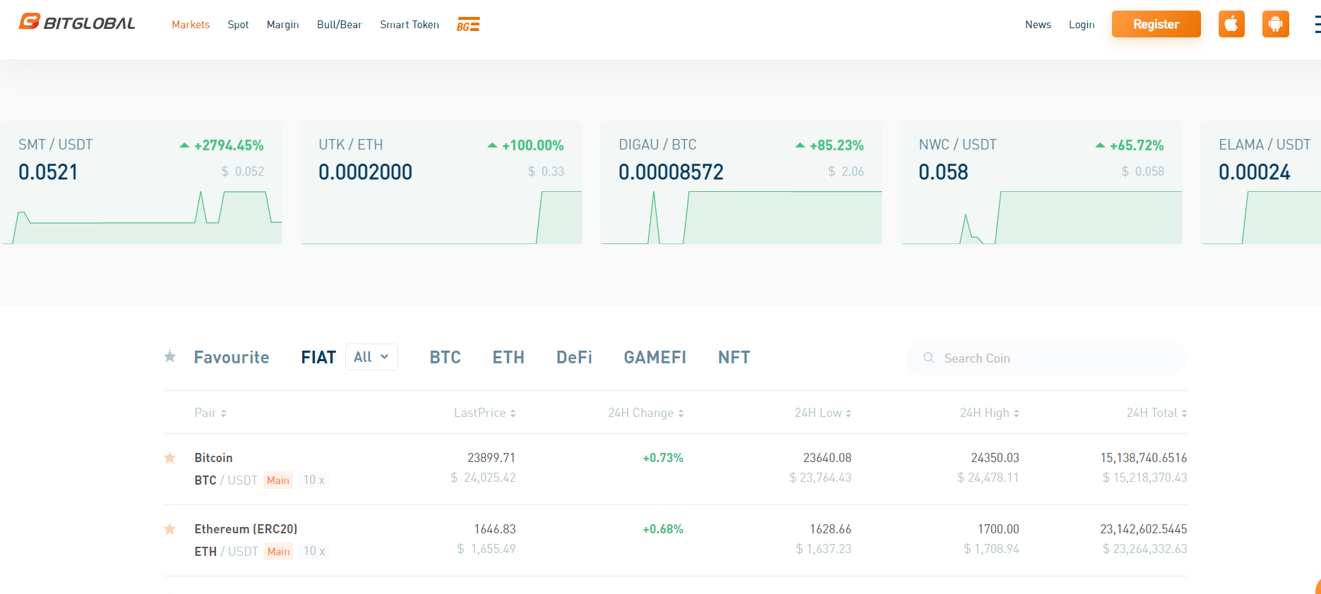
Task: Click the Main tag on ETH / USDT
Action: click(279, 552)
